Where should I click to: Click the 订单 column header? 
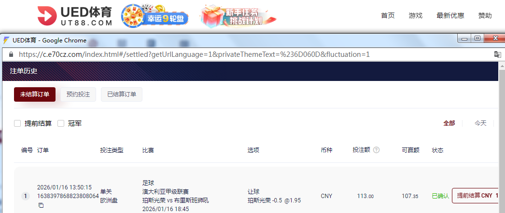[43, 150]
